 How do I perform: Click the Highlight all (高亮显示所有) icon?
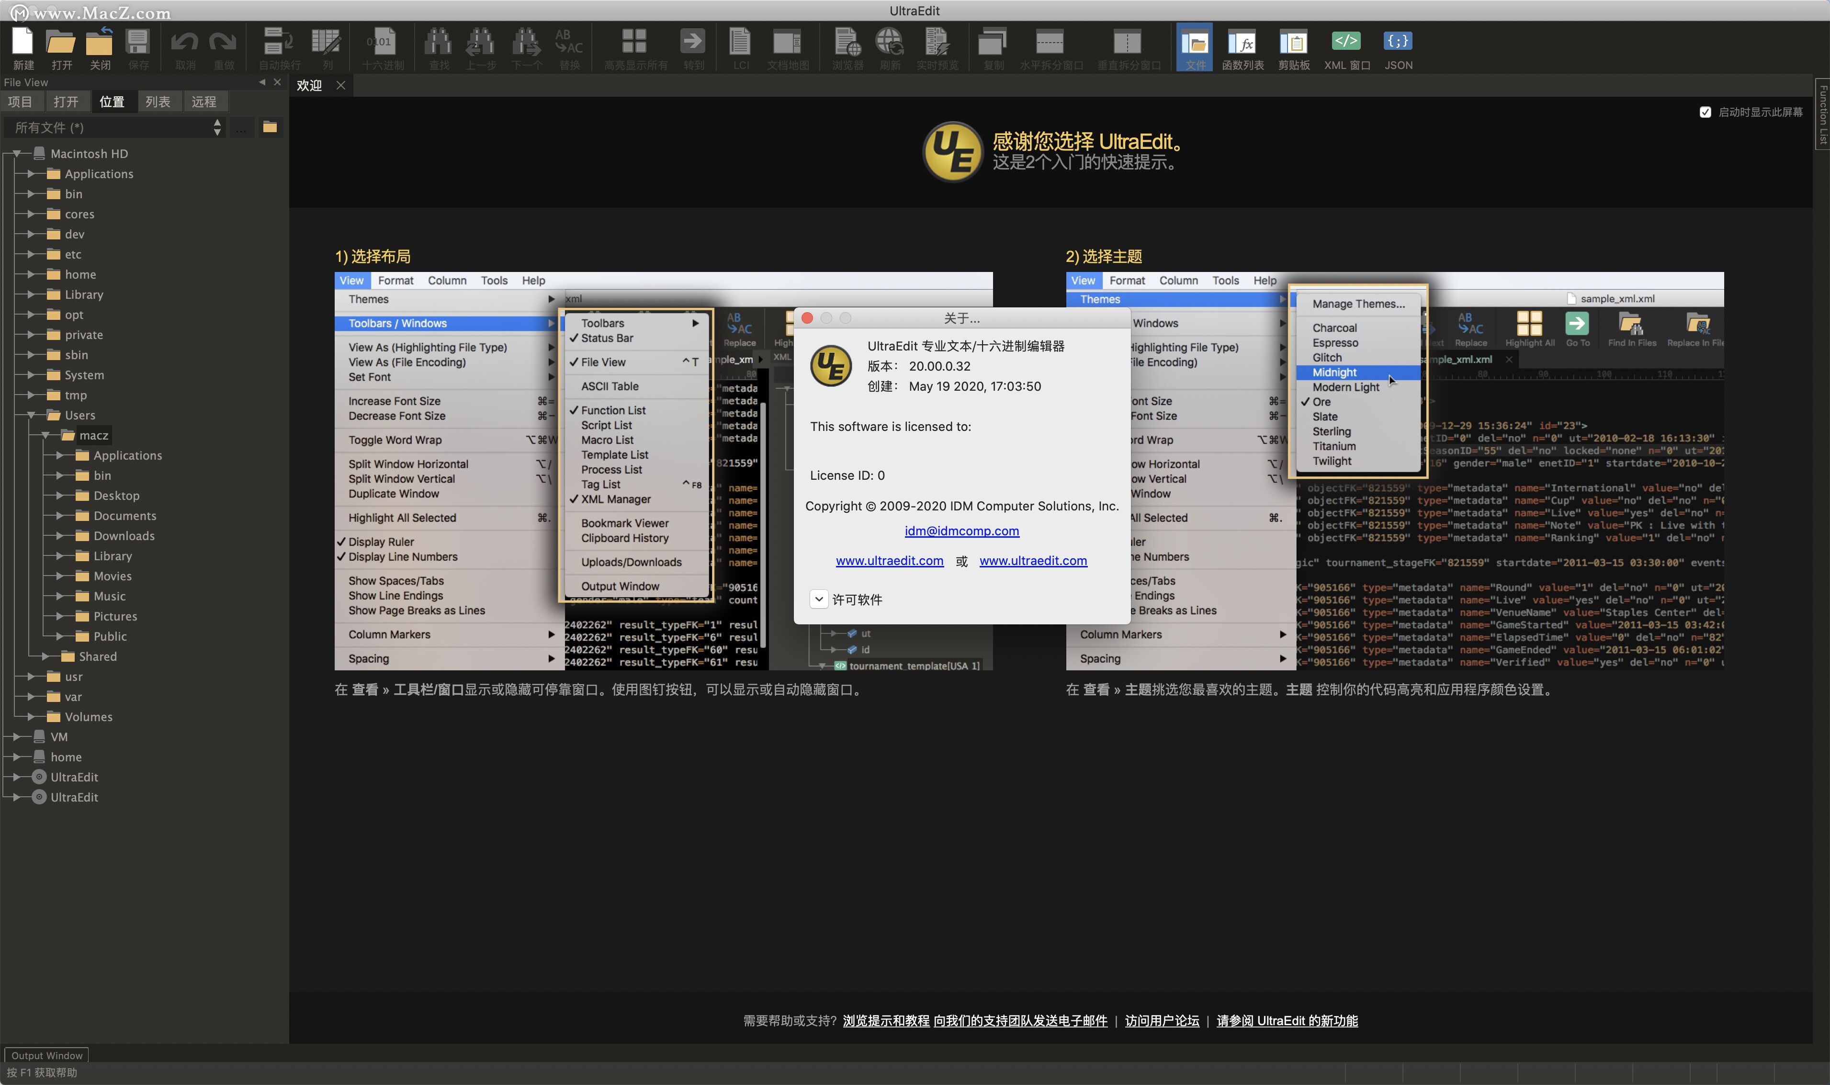pyautogui.click(x=634, y=42)
